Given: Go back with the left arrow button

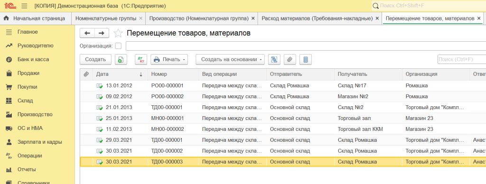Looking at the screenshot, I should pyautogui.click(x=87, y=33).
